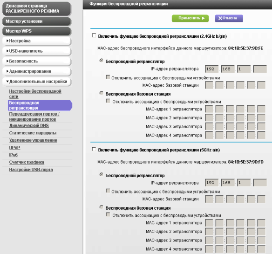Screen dimensions: 272x254
Task: Click first field of MAC-адрес 2 ретранслятора, 2.4GHz
Action: (x=209, y=118)
